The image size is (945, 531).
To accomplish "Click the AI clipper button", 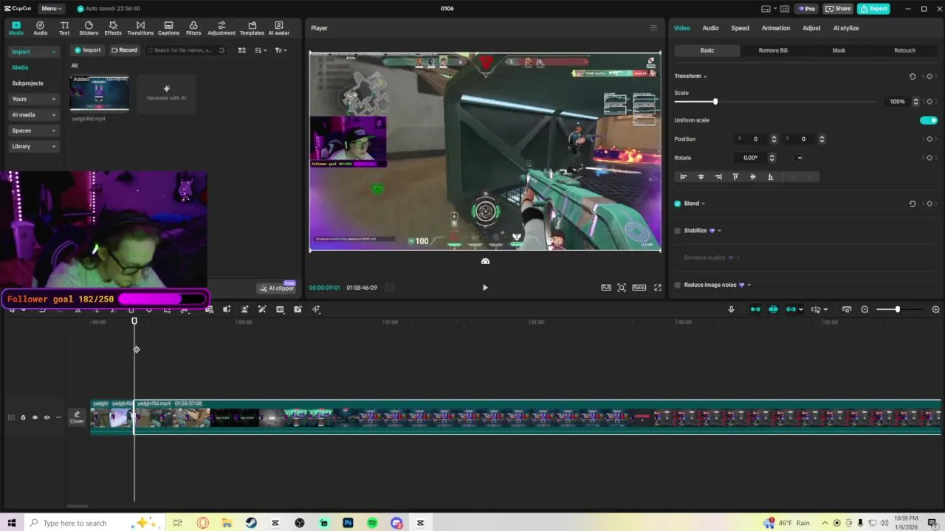I will (277, 288).
